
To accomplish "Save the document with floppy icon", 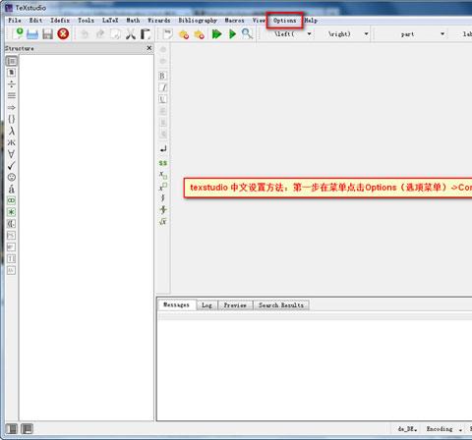I will pyautogui.click(x=48, y=34).
